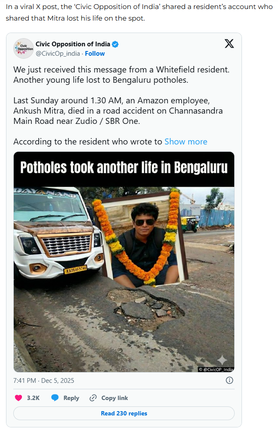Click the 3.2K likes count

[33, 398]
